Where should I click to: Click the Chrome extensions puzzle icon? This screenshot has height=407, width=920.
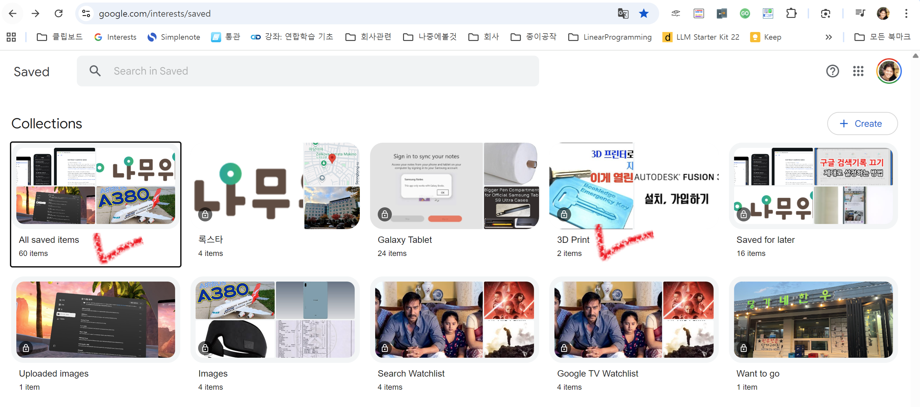[791, 13]
